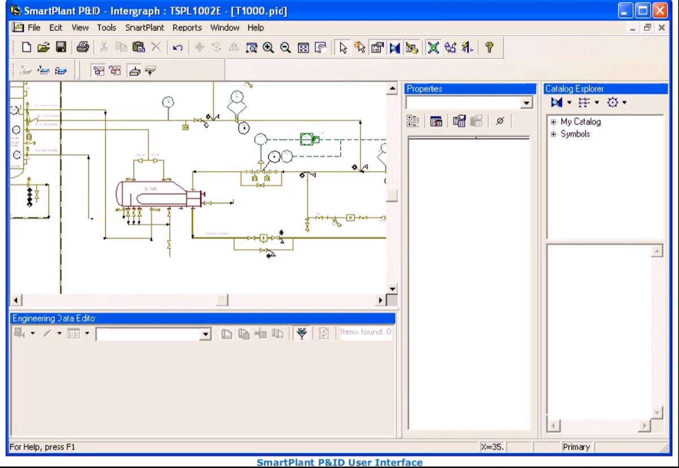Click the Properties panel categorized view icon
The height and width of the screenshot is (468, 679).
413,121
